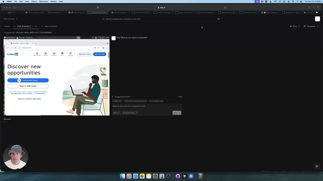
Task: Show Safari's tab overview
Action: (x=318, y=8)
